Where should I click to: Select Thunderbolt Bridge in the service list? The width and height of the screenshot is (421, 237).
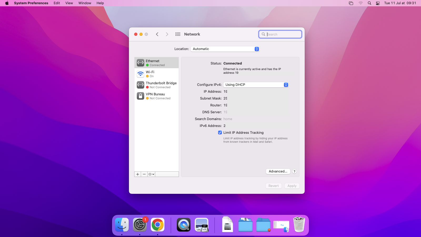pyautogui.click(x=156, y=85)
